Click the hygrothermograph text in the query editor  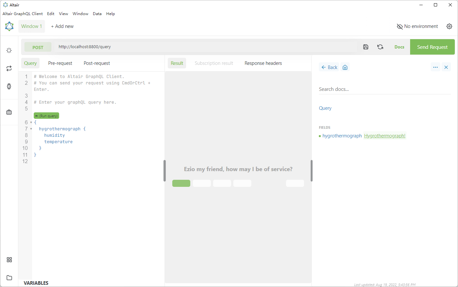point(60,129)
